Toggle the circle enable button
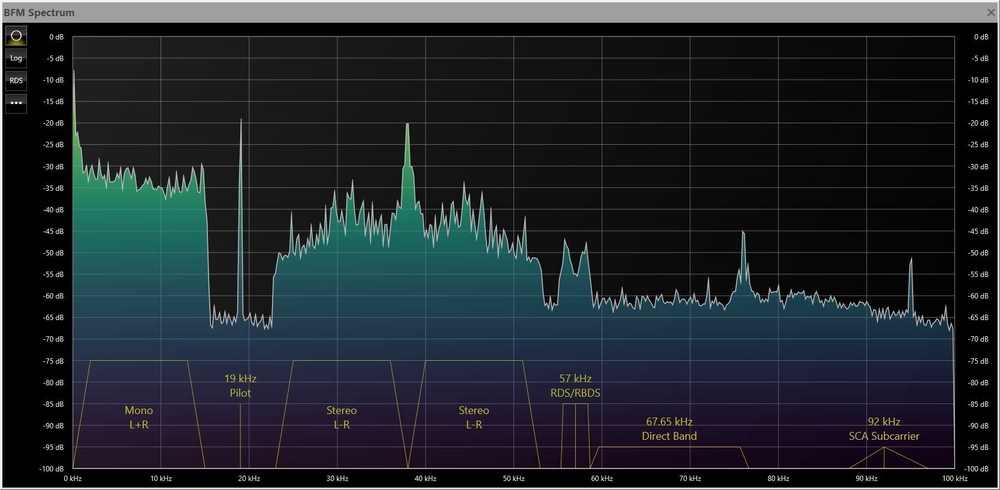This screenshot has width=1000, height=490. [16, 36]
